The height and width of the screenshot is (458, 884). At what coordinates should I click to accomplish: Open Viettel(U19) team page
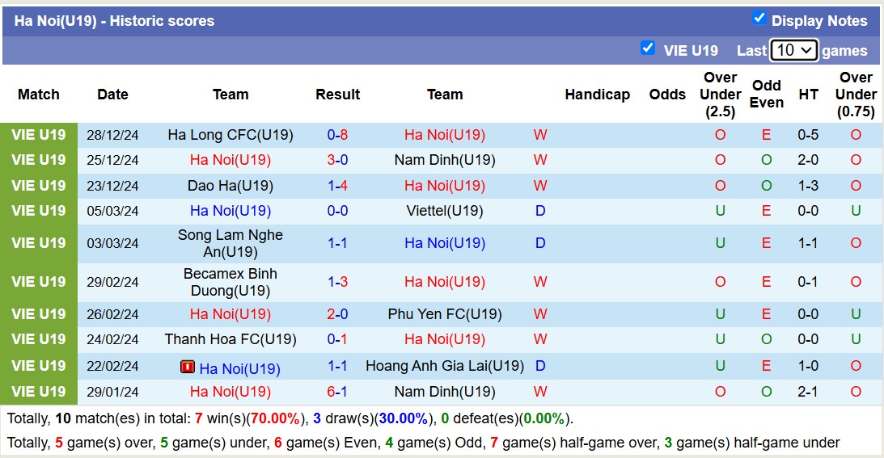coord(445,211)
